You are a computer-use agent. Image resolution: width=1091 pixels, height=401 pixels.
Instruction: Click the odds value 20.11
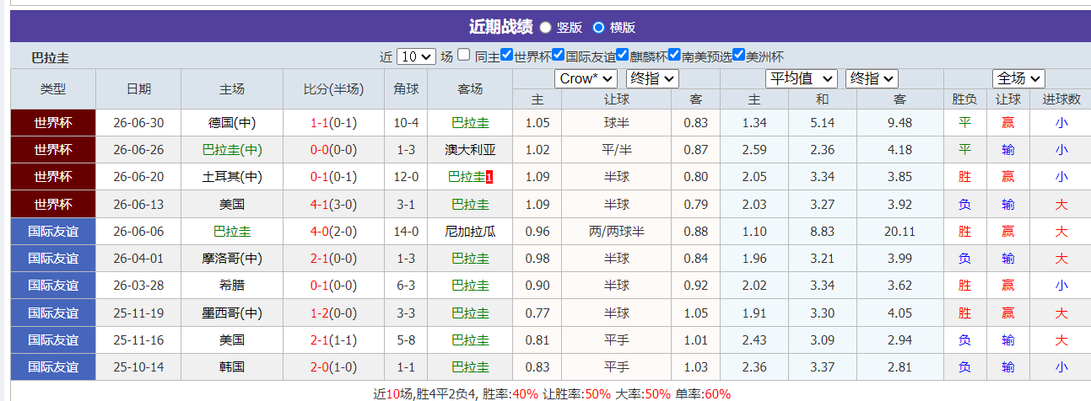coord(899,231)
